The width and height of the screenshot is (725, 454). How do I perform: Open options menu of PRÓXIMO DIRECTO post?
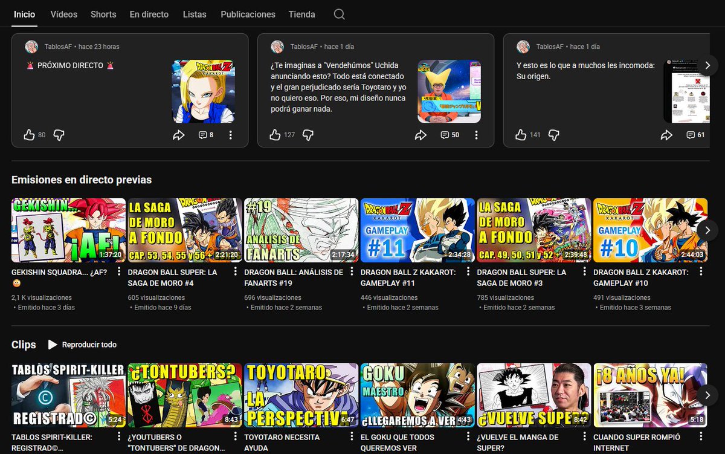pyautogui.click(x=231, y=135)
